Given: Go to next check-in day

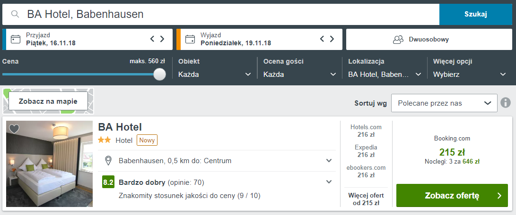Looking at the screenshot, I should [x=162, y=39].
